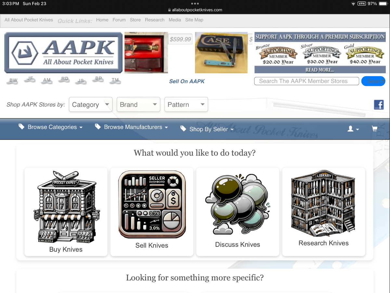The image size is (390, 293).
Task: Open the $599.99 knife listing thumbnail
Action: tap(146, 52)
